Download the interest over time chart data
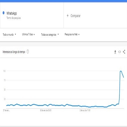This screenshot has height=127, width=127. click(115, 52)
